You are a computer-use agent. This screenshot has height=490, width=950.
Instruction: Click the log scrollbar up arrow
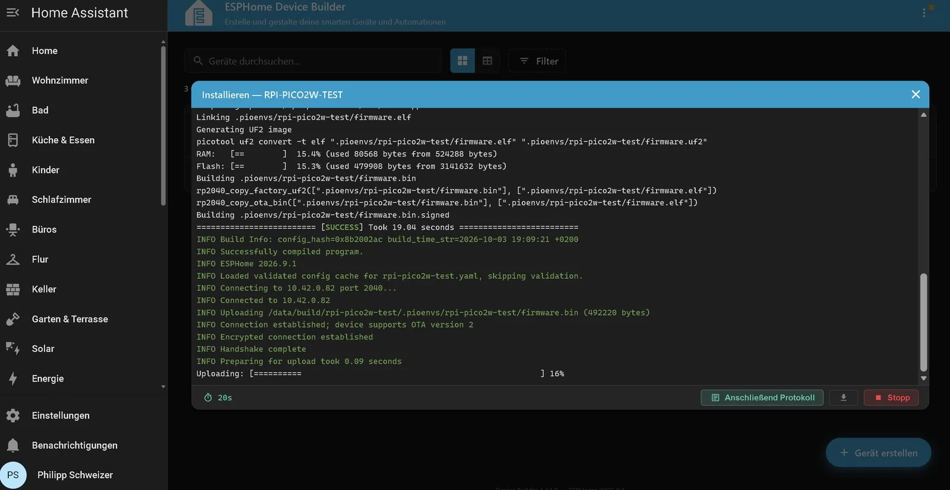coord(923,115)
